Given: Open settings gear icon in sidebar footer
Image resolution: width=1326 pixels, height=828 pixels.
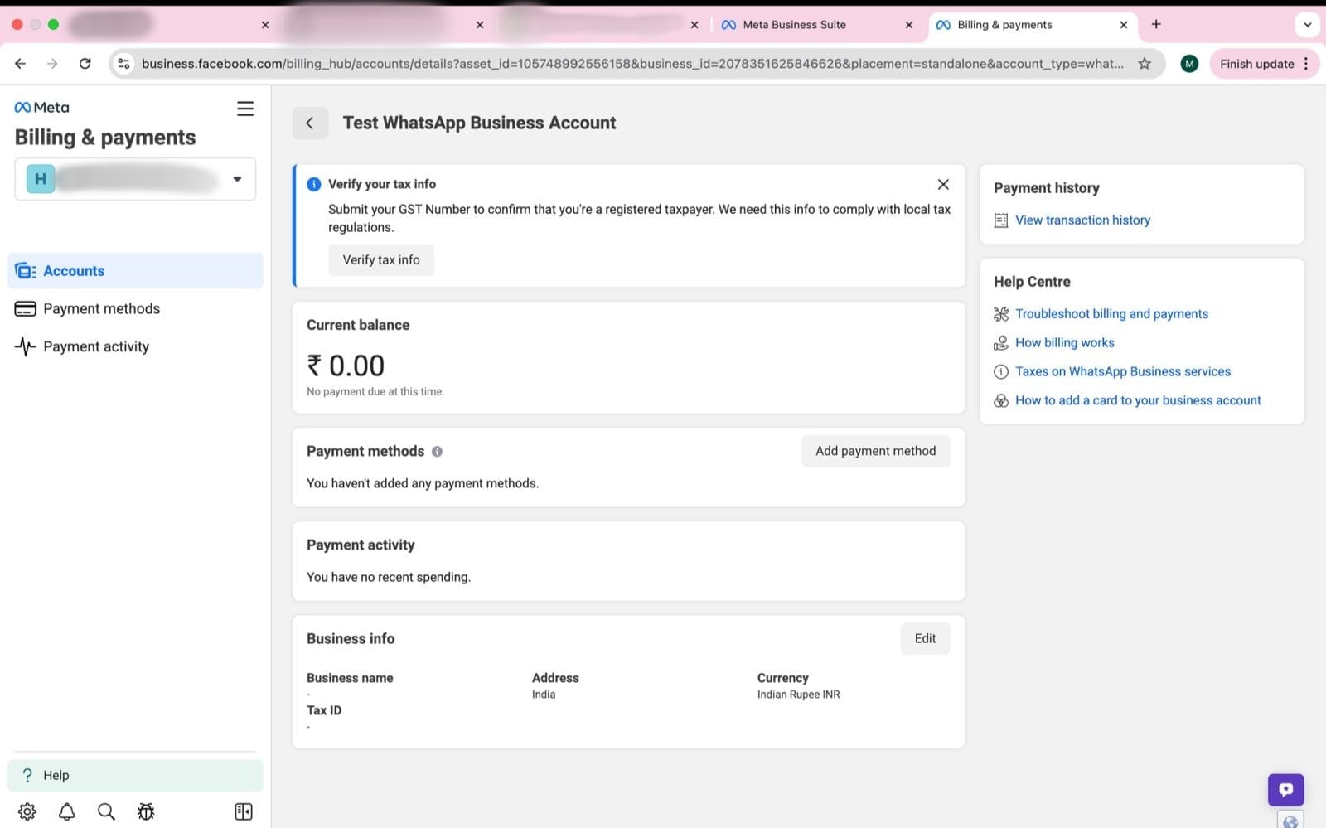Looking at the screenshot, I should point(27,811).
